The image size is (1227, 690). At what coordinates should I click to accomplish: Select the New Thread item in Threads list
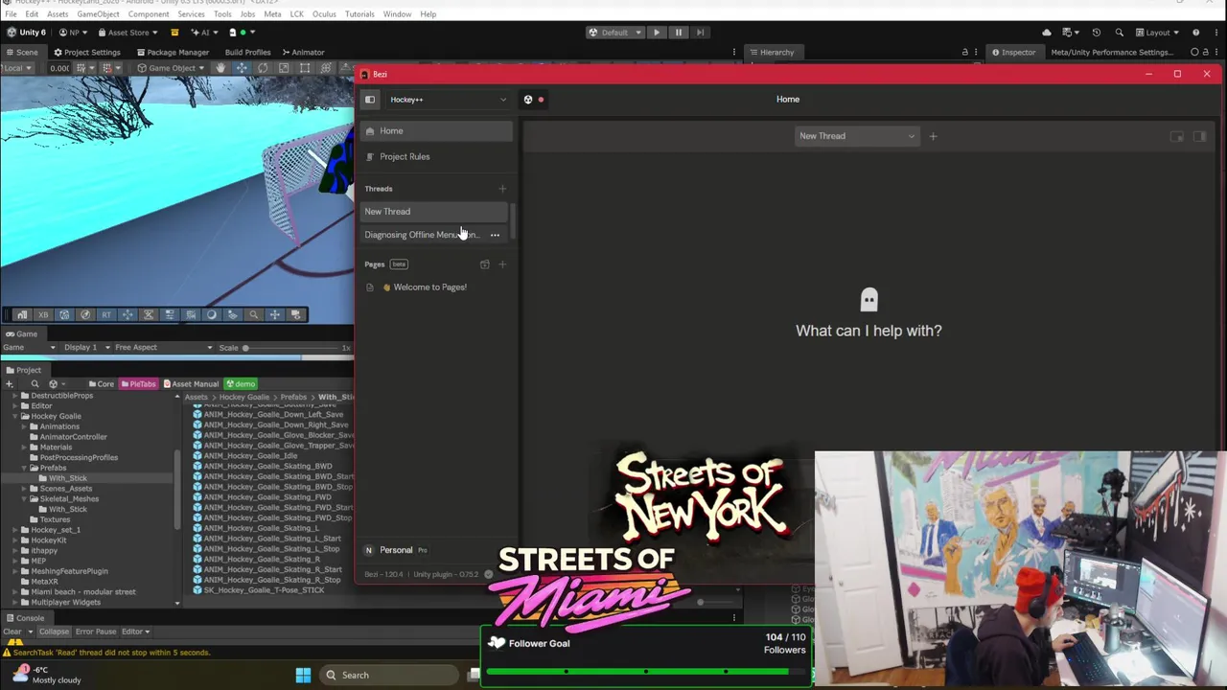pos(434,212)
